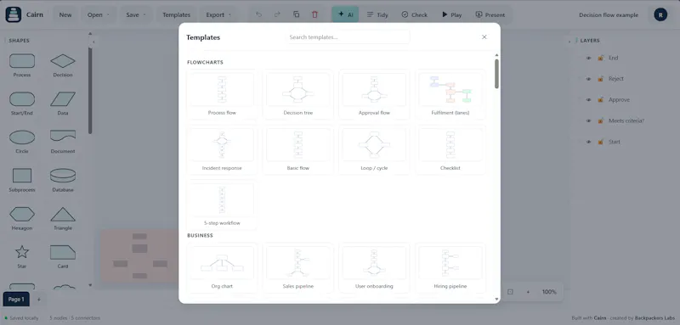This screenshot has width=680, height=325.
Task: Collapse the Layers panel chevron
Action: point(569,42)
